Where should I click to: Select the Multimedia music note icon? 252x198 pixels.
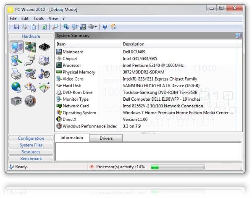44,74
